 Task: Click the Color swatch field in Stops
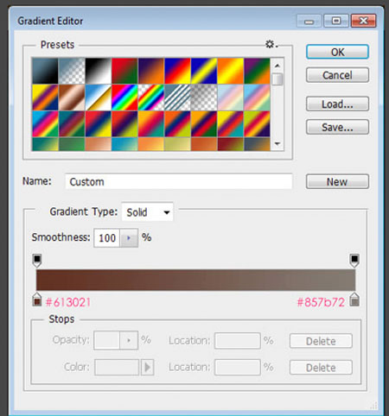117,367
